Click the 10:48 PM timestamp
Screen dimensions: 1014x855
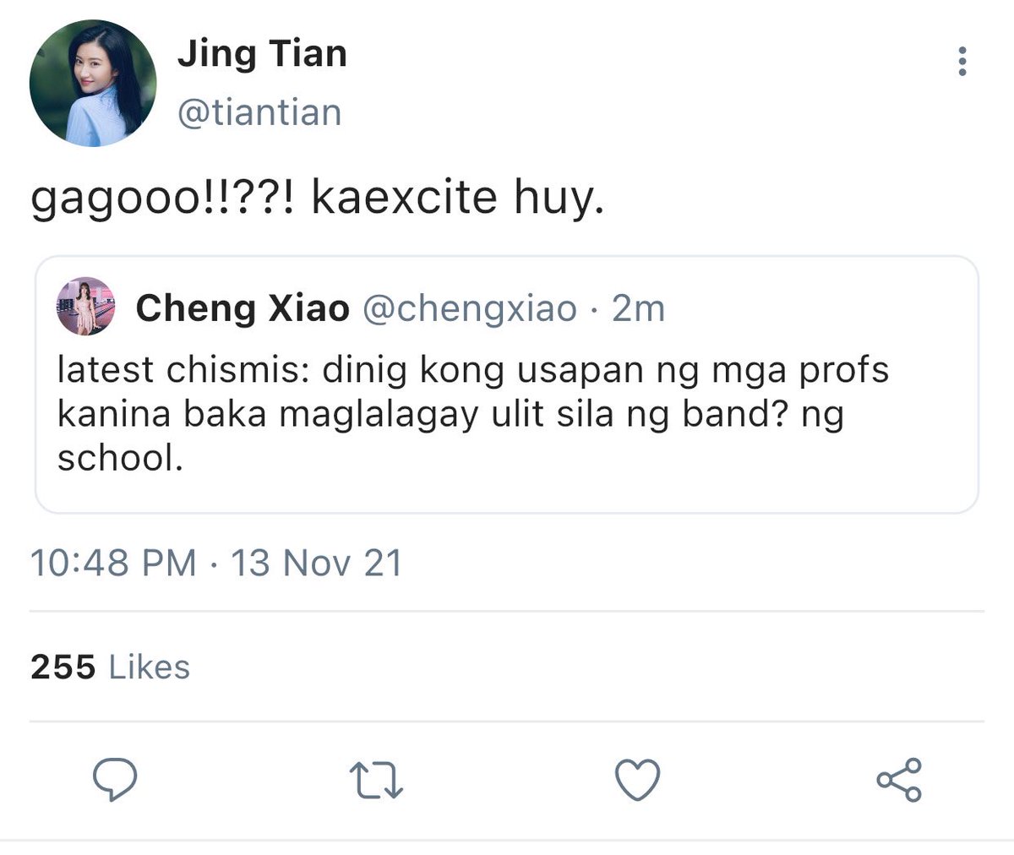point(113,563)
